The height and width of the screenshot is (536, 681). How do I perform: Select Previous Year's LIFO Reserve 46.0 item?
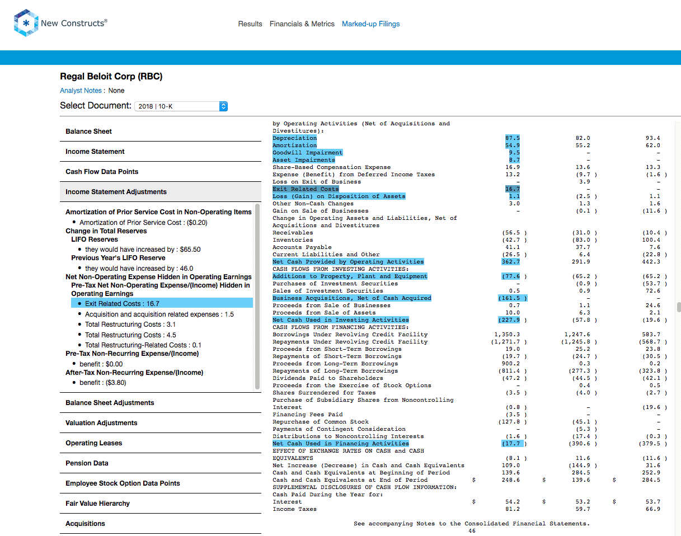coord(139,269)
